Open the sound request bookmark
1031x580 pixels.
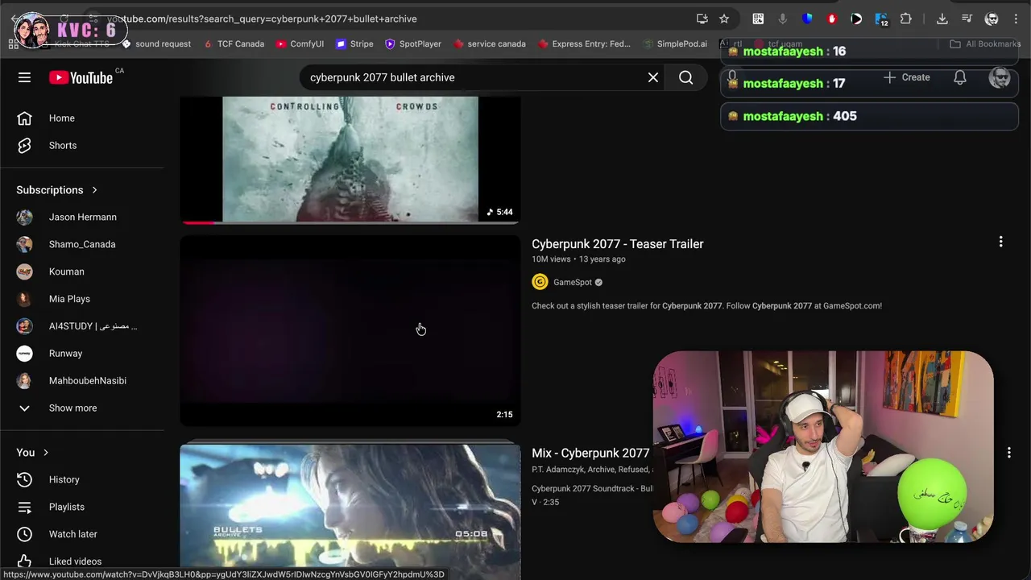(x=156, y=44)
